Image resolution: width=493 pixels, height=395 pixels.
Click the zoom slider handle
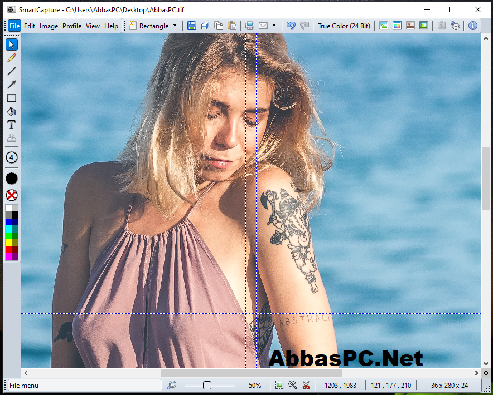click(207, 385)
